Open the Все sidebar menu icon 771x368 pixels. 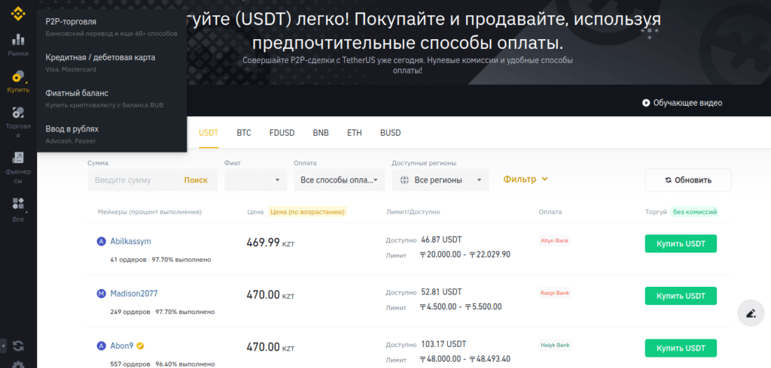pyautogui.click(x=18, y=209)
